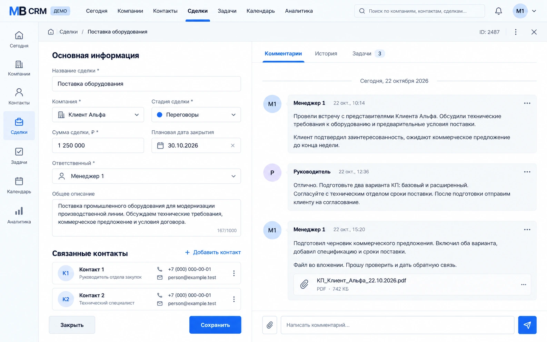Open Задачи in left sidebar
This screenshot has height=342, width=547.
(19, 156)
